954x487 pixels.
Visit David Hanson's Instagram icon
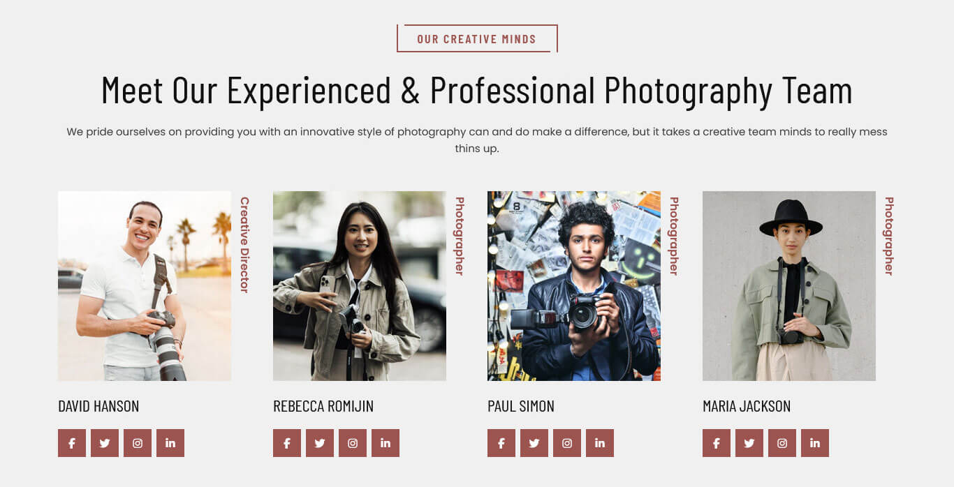point(138,443)
